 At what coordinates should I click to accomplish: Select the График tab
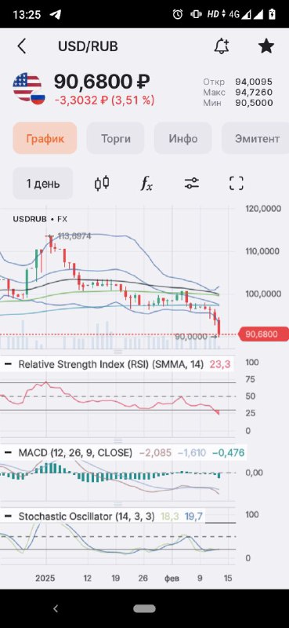[45, 139]
